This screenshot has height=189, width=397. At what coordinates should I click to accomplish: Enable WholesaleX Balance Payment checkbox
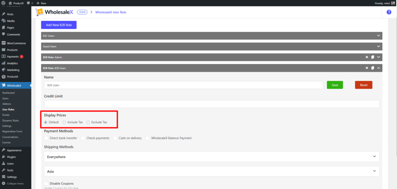click(147, 138)
